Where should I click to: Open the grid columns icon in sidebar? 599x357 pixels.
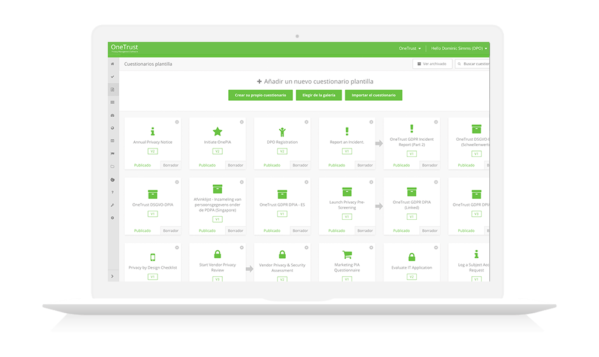tap(113, 102)
